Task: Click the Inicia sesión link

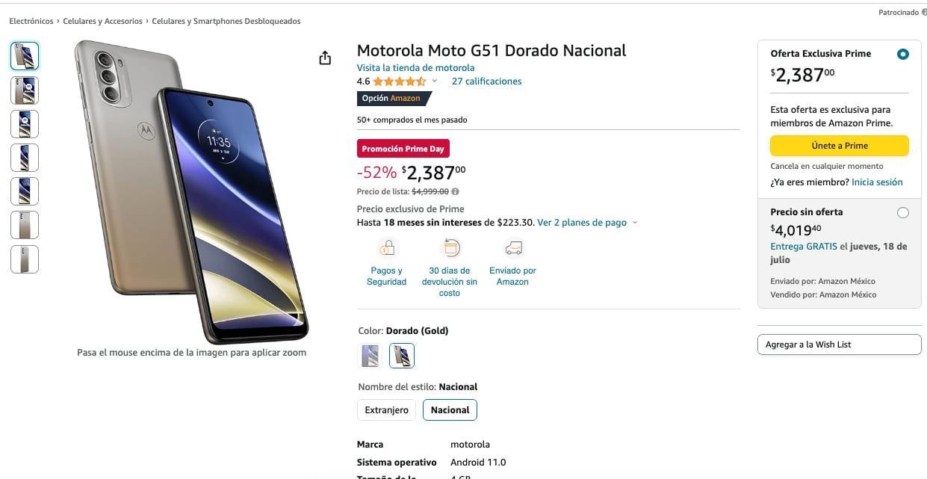Action: pyautogui.click(x=877, y=182)
